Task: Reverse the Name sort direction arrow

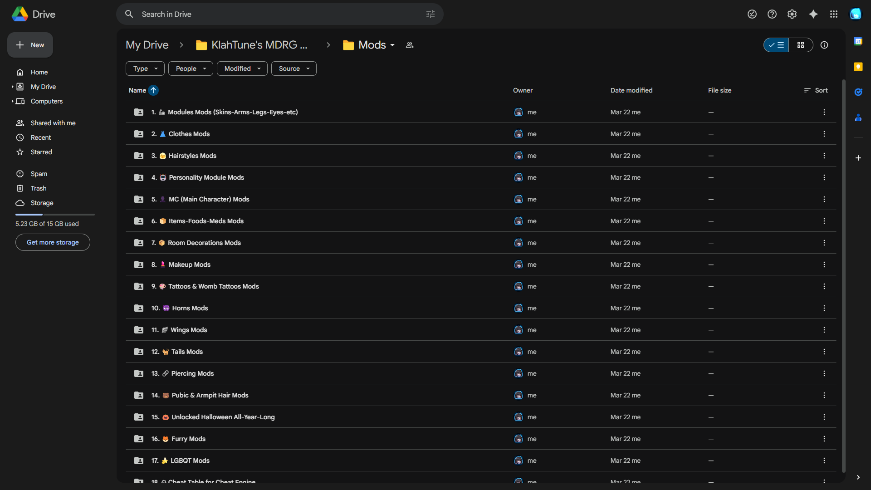Action: [153, 90]
